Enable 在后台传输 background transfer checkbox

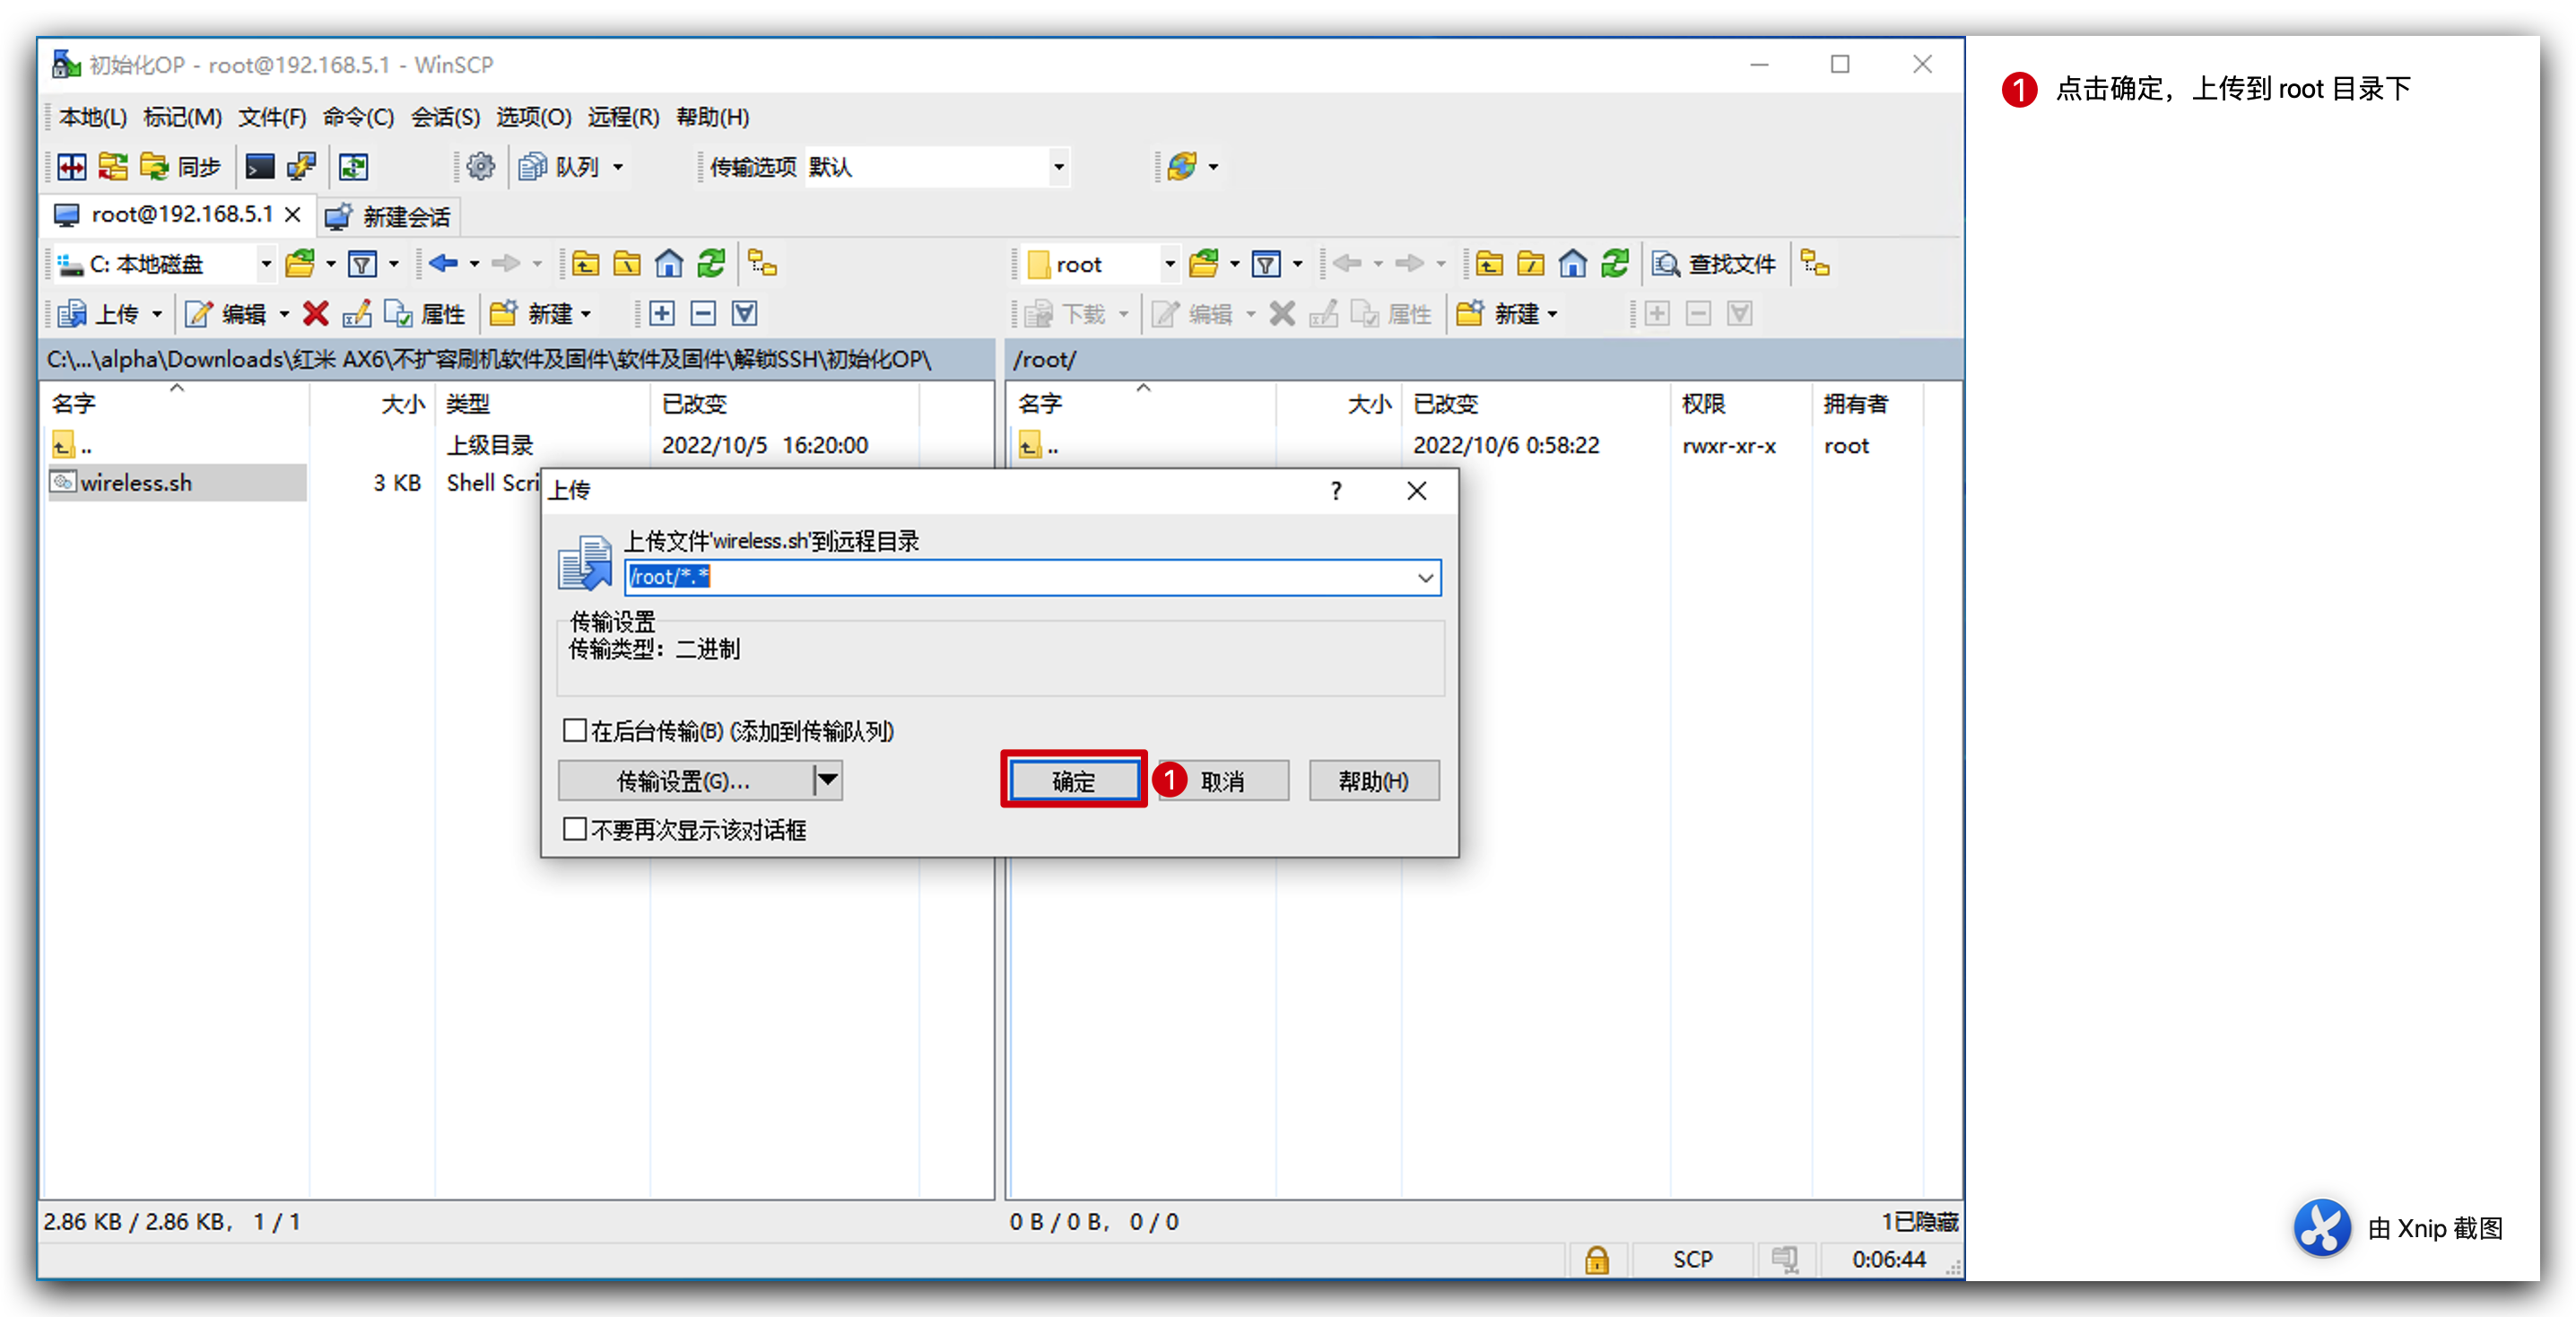575,731
